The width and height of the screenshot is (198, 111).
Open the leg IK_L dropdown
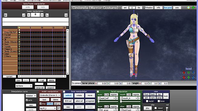click(48, 108)
